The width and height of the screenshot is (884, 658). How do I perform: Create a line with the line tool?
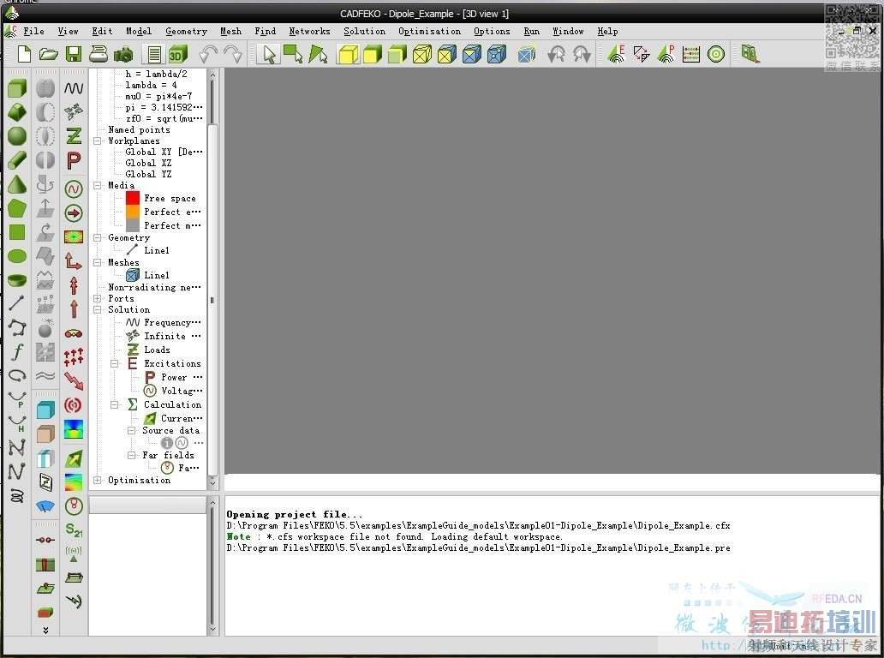(x=17, y=302)
